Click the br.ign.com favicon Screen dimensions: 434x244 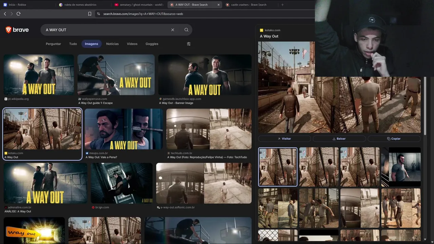[93, 207]
